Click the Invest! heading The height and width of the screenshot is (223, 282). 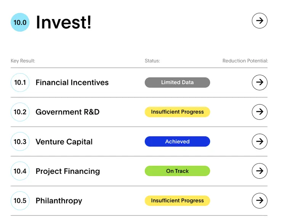(x=64, y=22)
